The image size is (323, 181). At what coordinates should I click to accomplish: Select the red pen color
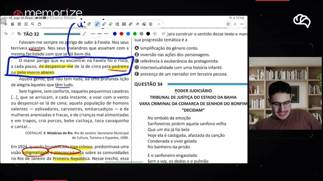coord(121,34)
